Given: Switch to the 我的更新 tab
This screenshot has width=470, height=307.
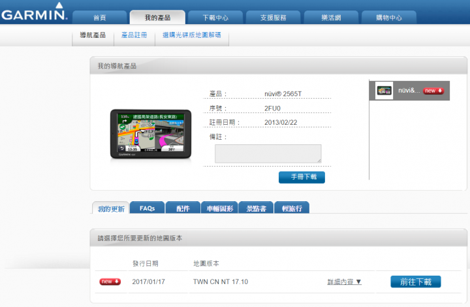Looking at the screenshot, I should [111, 208].
